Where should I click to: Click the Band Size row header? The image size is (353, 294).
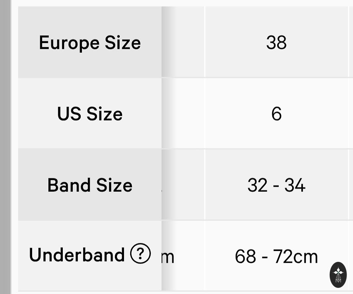90,185
